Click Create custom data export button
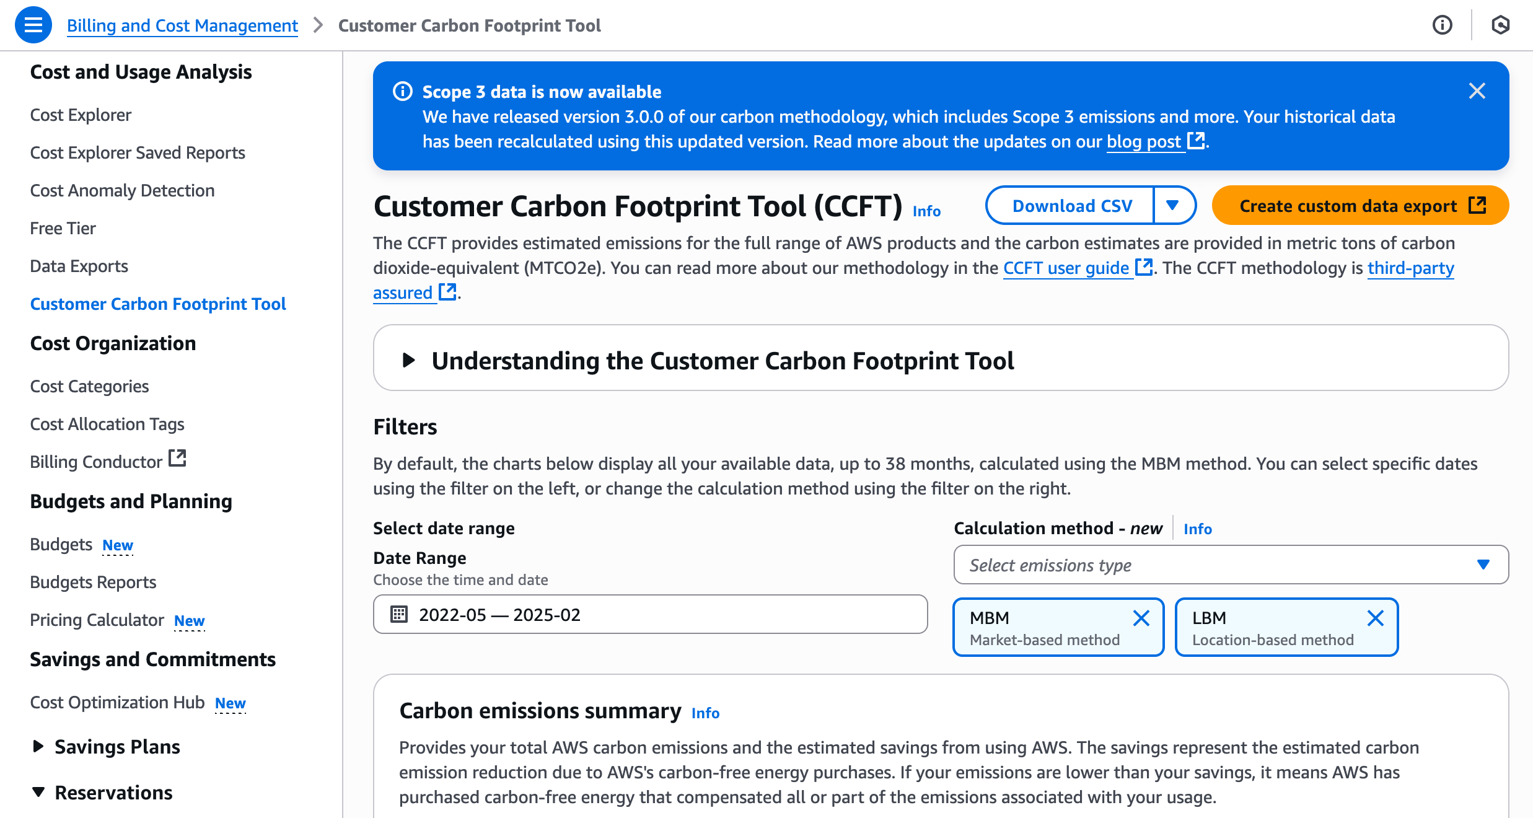 pyautogui.click(x=1359, y=205)
